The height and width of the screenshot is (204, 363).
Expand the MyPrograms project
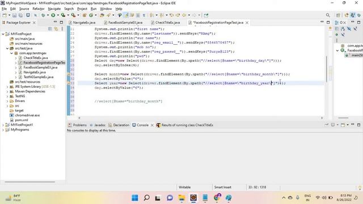pos(3,130)
